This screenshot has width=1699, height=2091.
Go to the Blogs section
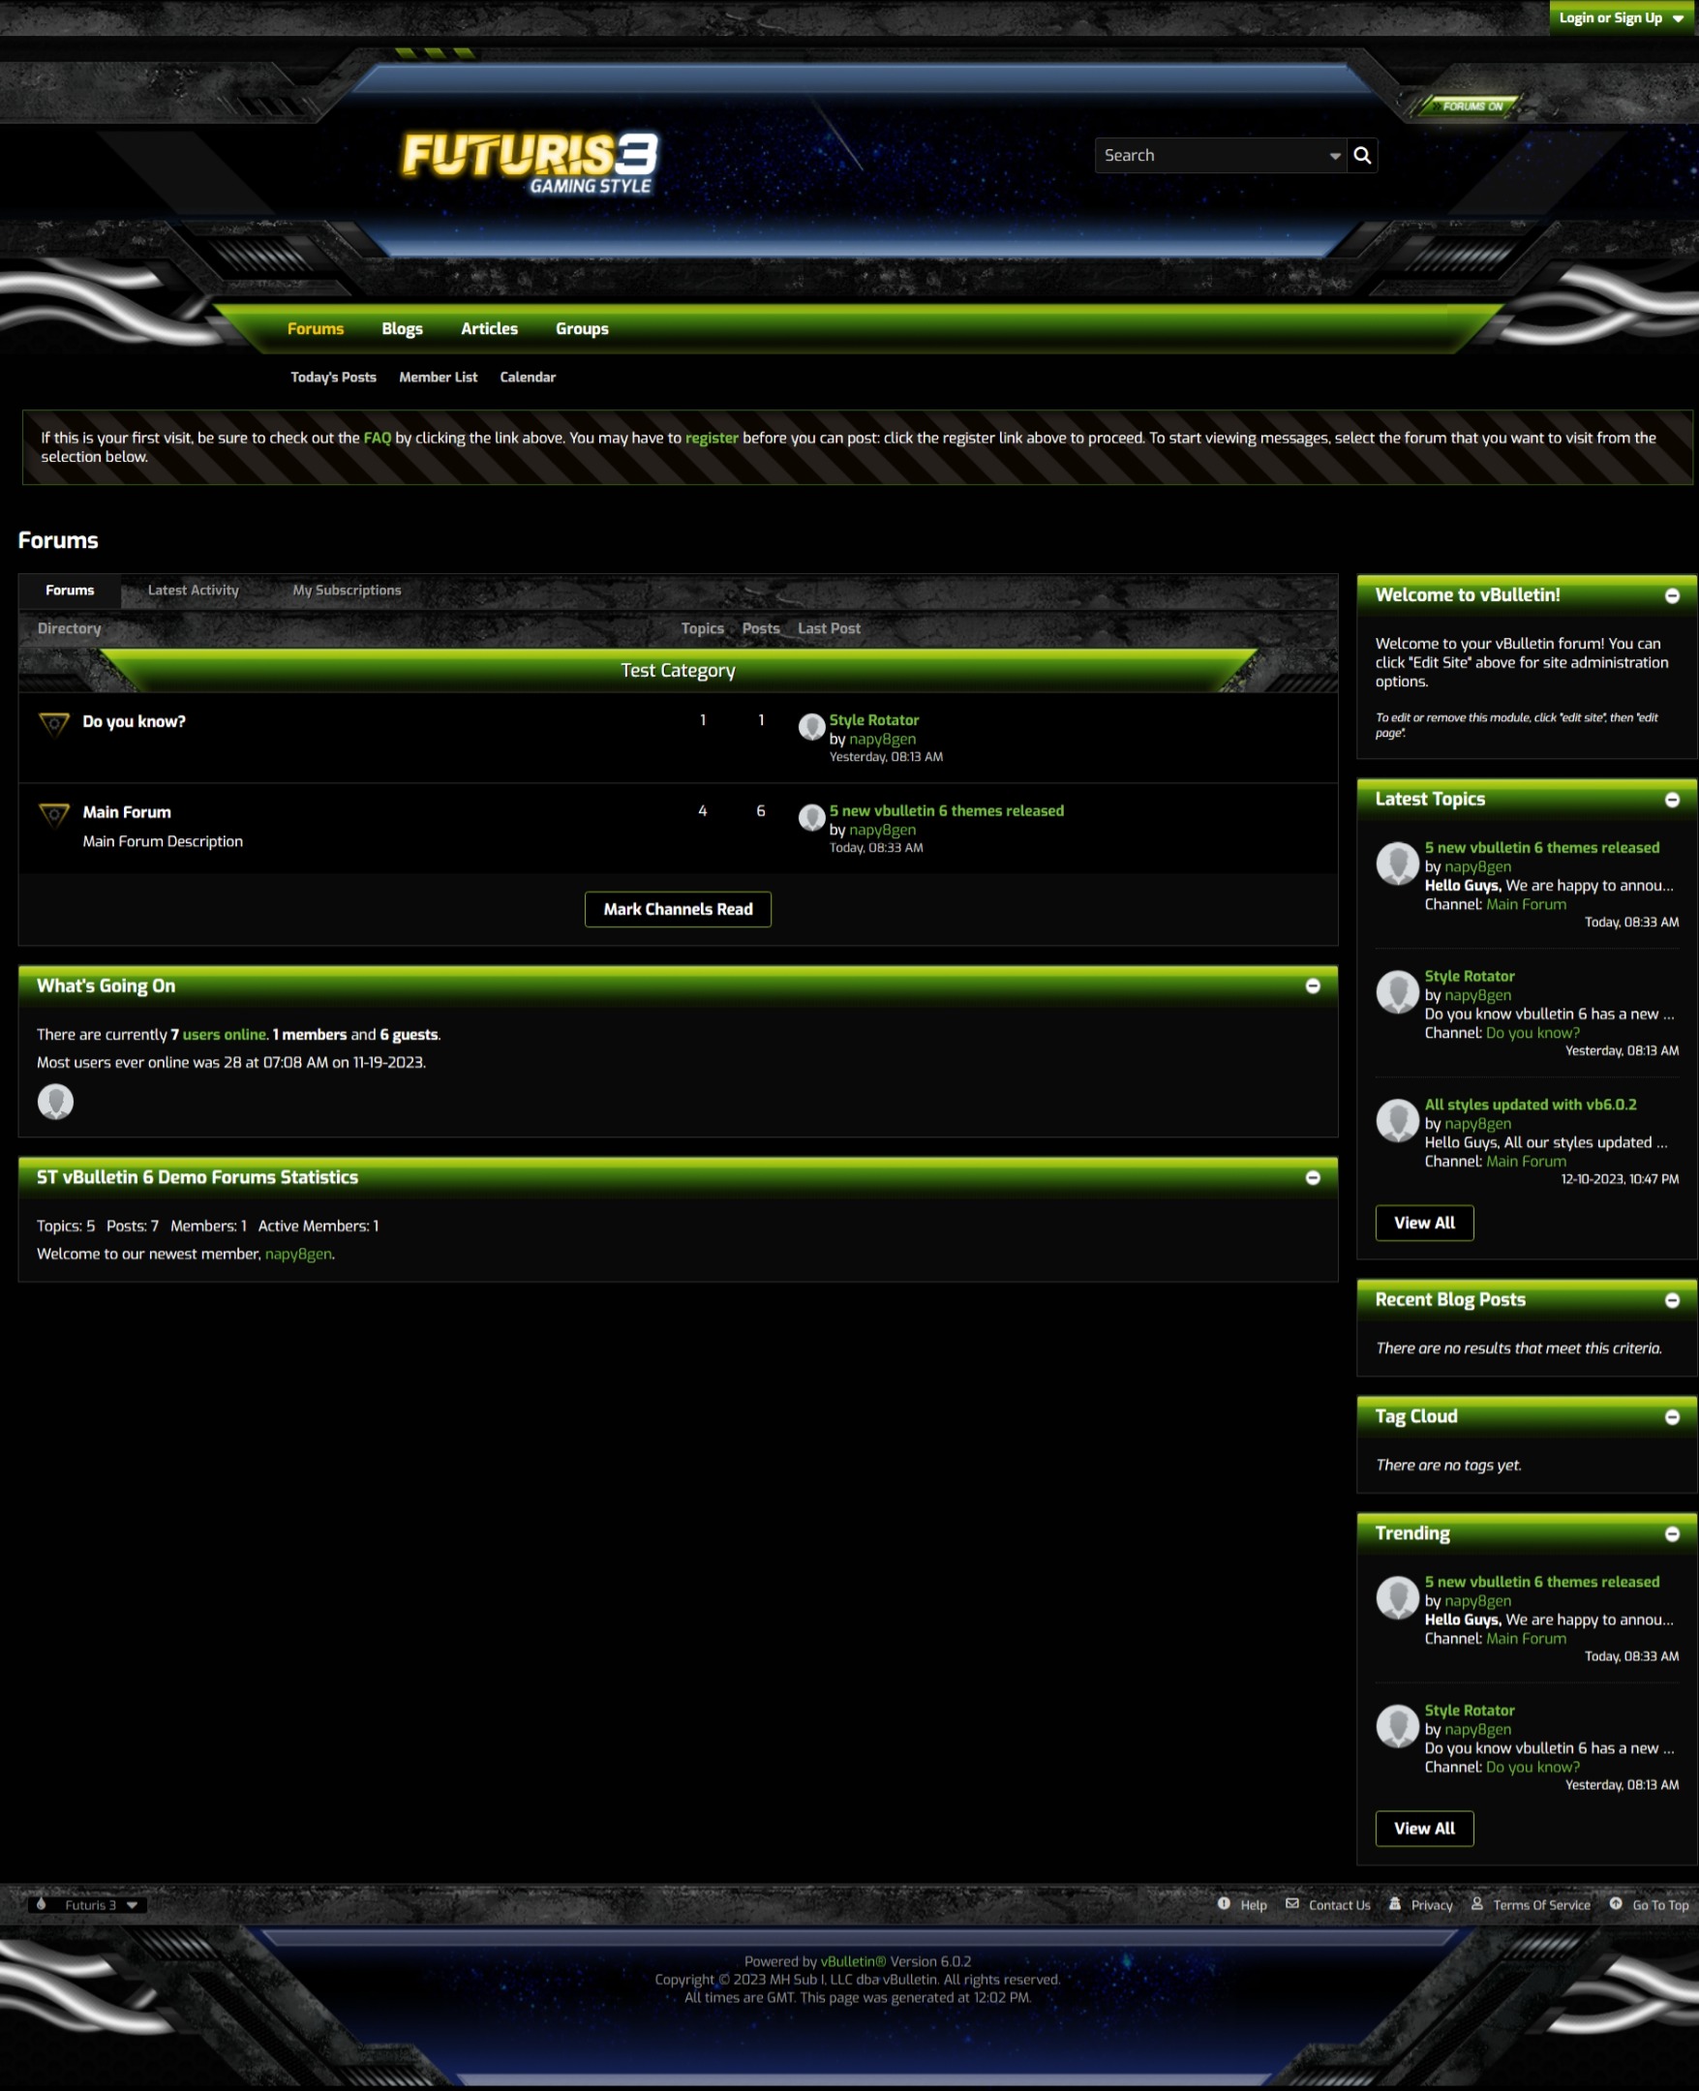(x=402, y=329)
